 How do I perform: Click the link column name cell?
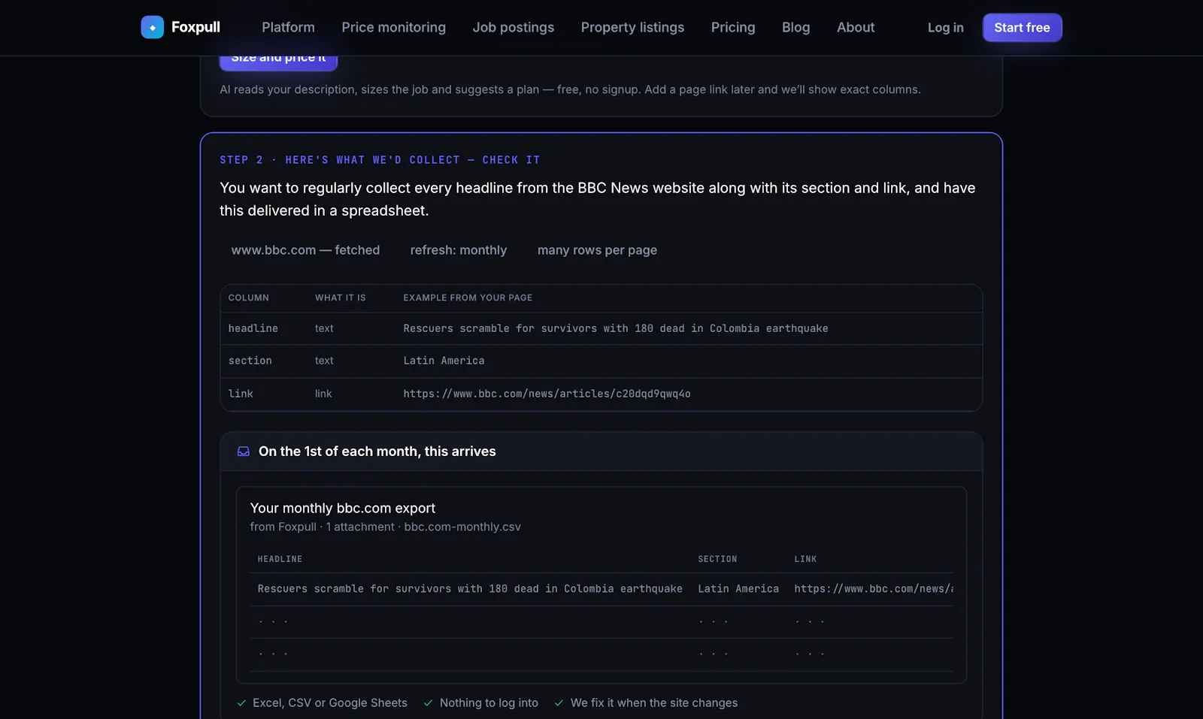pyautogui.click(x=241, y=394)
